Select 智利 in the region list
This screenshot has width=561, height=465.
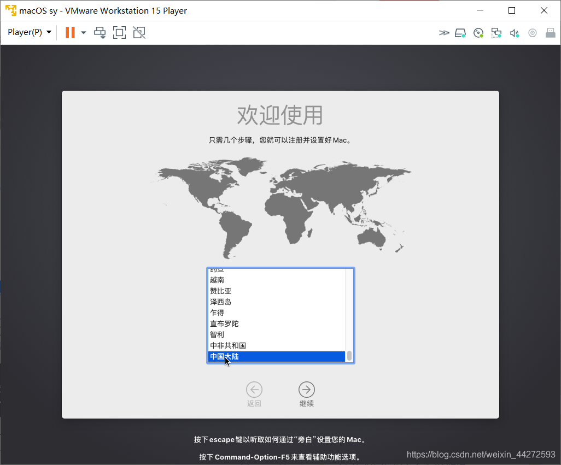pos(217,334)
